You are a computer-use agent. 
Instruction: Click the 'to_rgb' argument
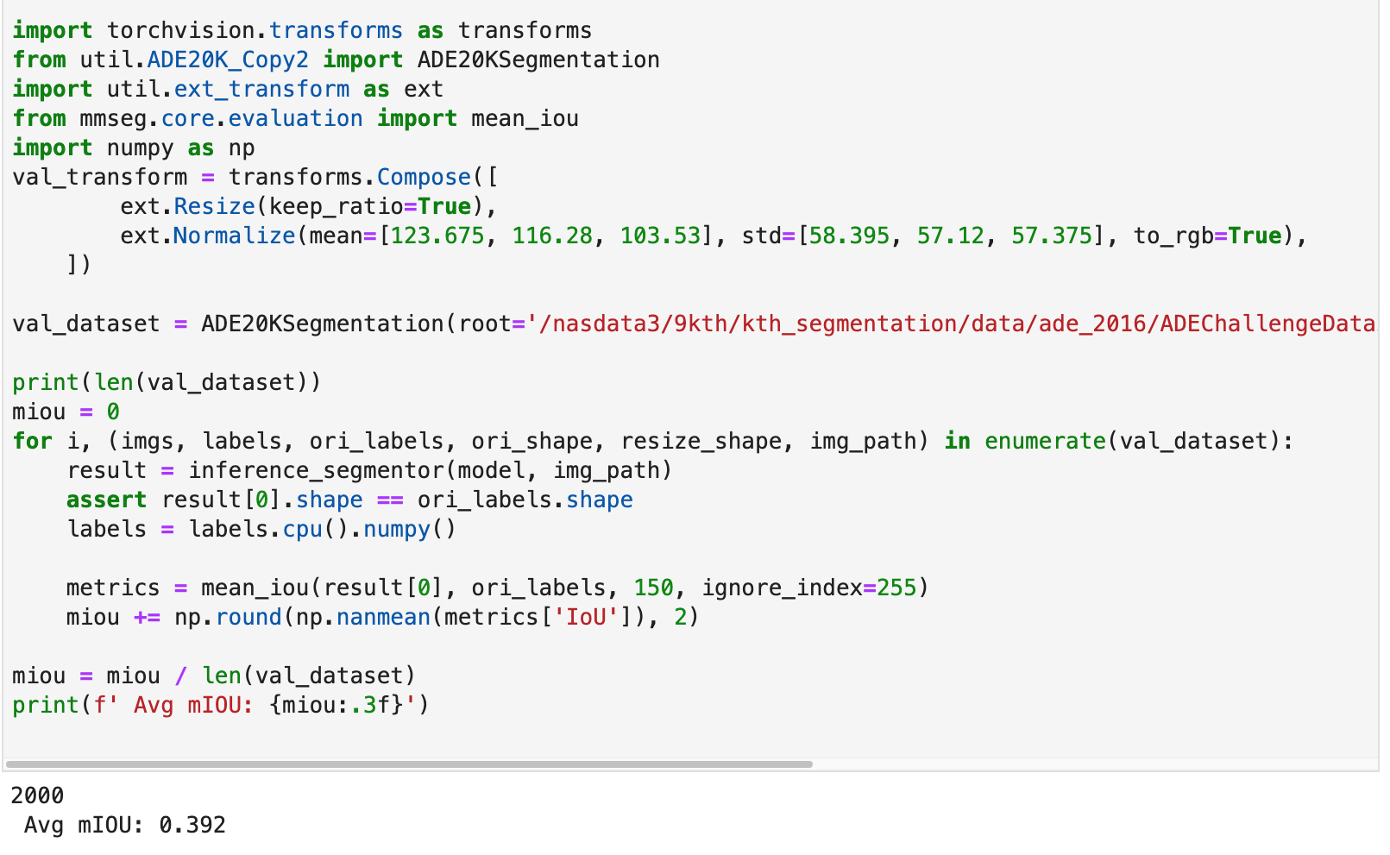coord(1173,236)
